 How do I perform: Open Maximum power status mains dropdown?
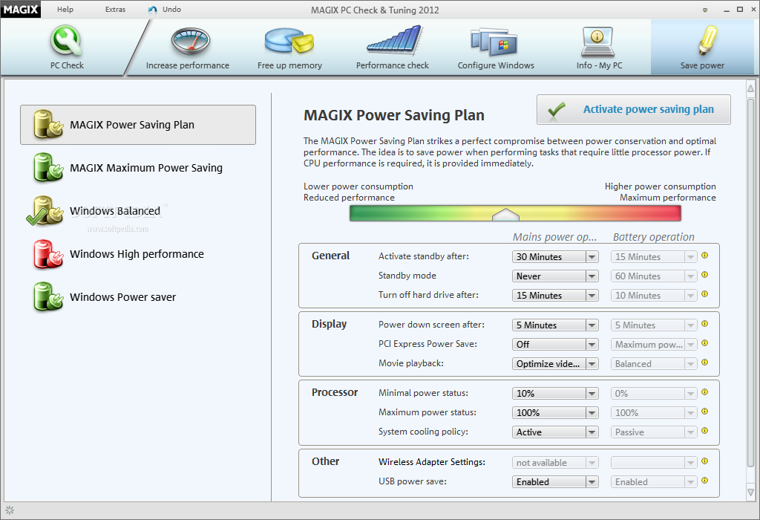pos(555,413)
